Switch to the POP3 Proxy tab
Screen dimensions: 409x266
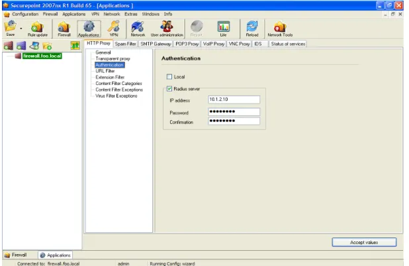[x=187, y=44]
